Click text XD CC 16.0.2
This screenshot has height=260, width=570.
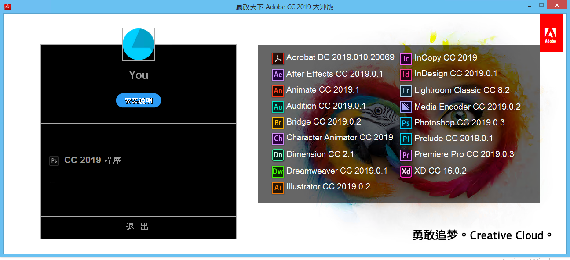click(x=440, y=171)
